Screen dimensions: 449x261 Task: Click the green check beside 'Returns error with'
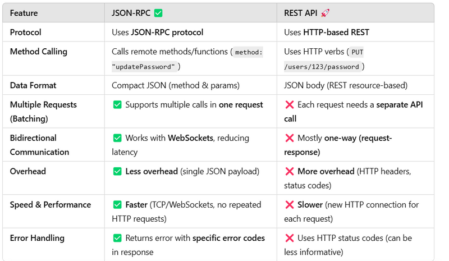pos(117,238)
